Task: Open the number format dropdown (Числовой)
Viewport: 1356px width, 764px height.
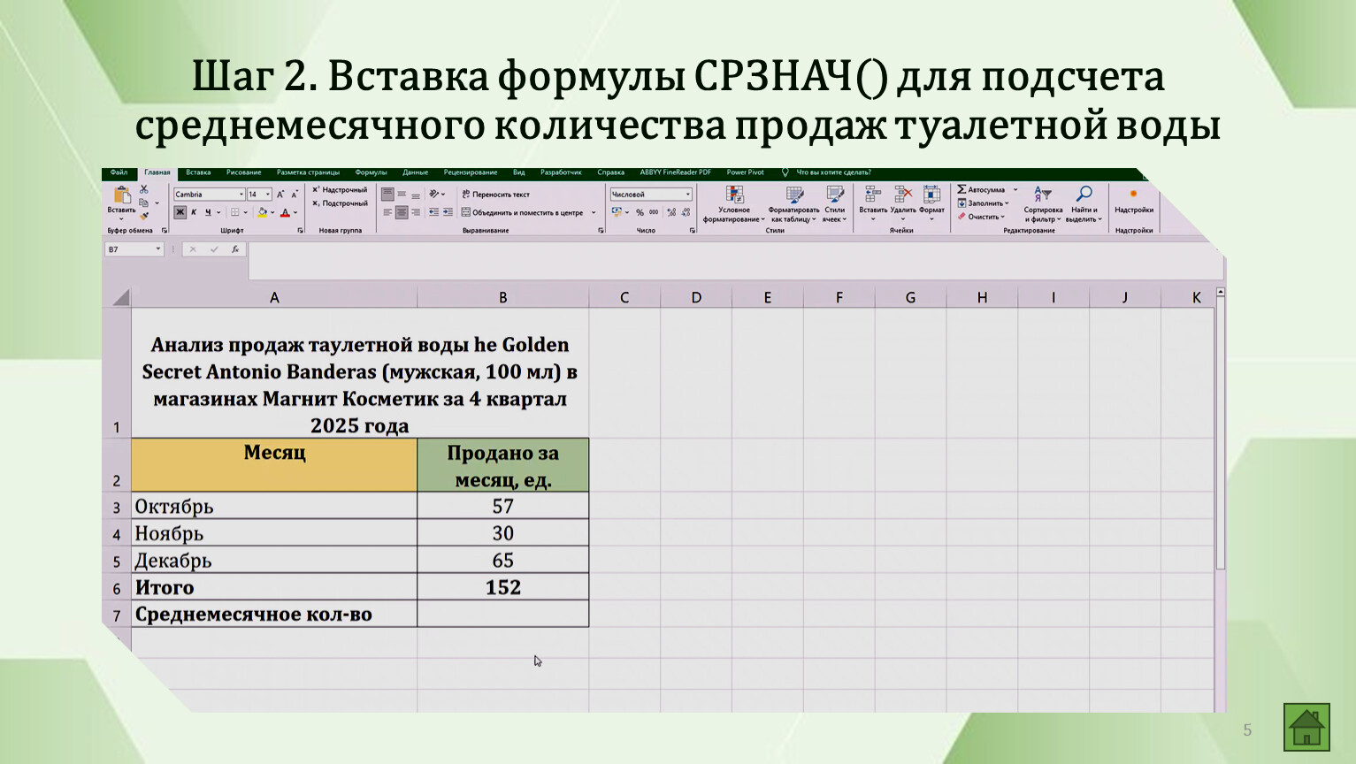Action: [x=687, y=195]
